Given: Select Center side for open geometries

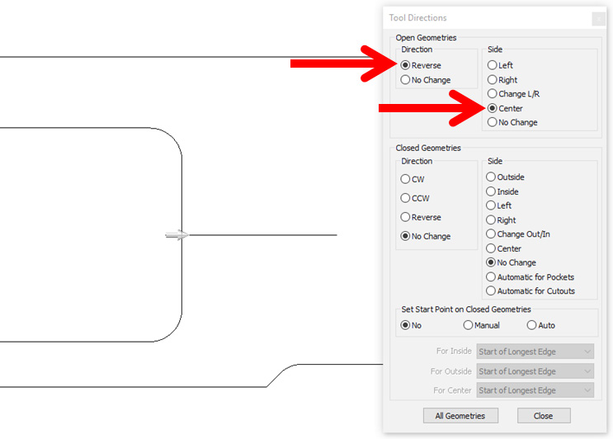Looking at the screenshot, I should [x=493, y=108].
